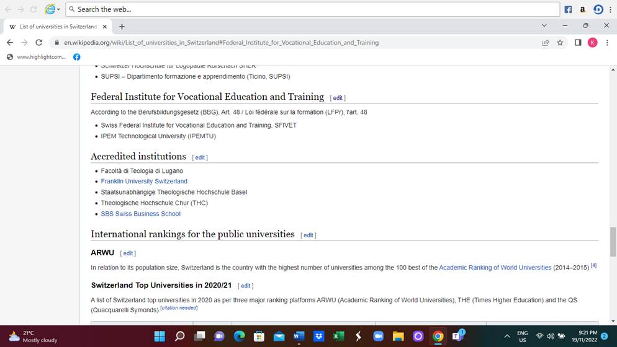617x347 pixels.
Task: Click the address bar URL
Action: (221, 42)
